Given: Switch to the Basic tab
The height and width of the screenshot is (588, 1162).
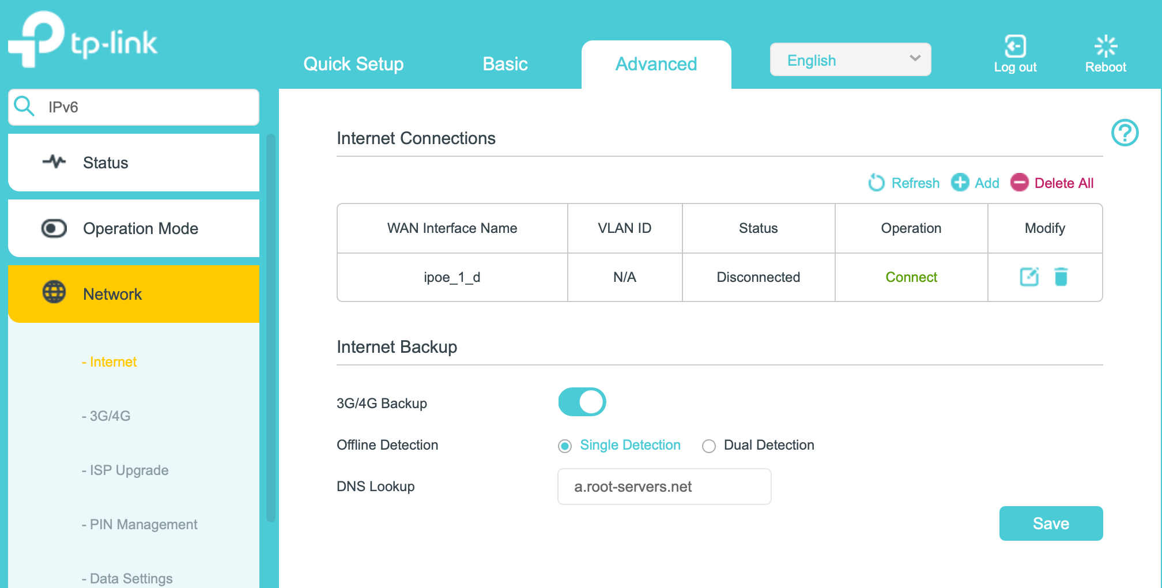Looking at the screenshot, I should [505, 64].
